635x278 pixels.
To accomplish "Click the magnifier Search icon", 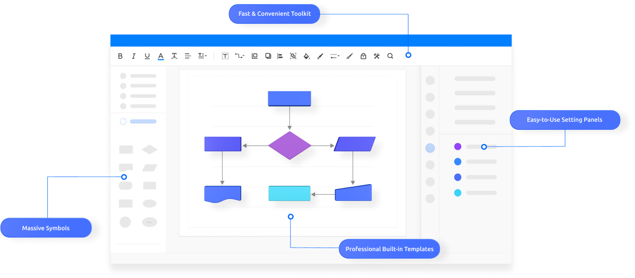I will pos(390,56).
